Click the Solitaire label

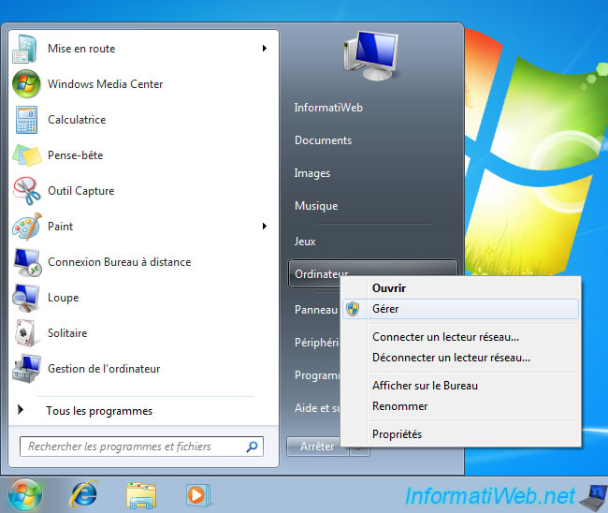(67, 333)
